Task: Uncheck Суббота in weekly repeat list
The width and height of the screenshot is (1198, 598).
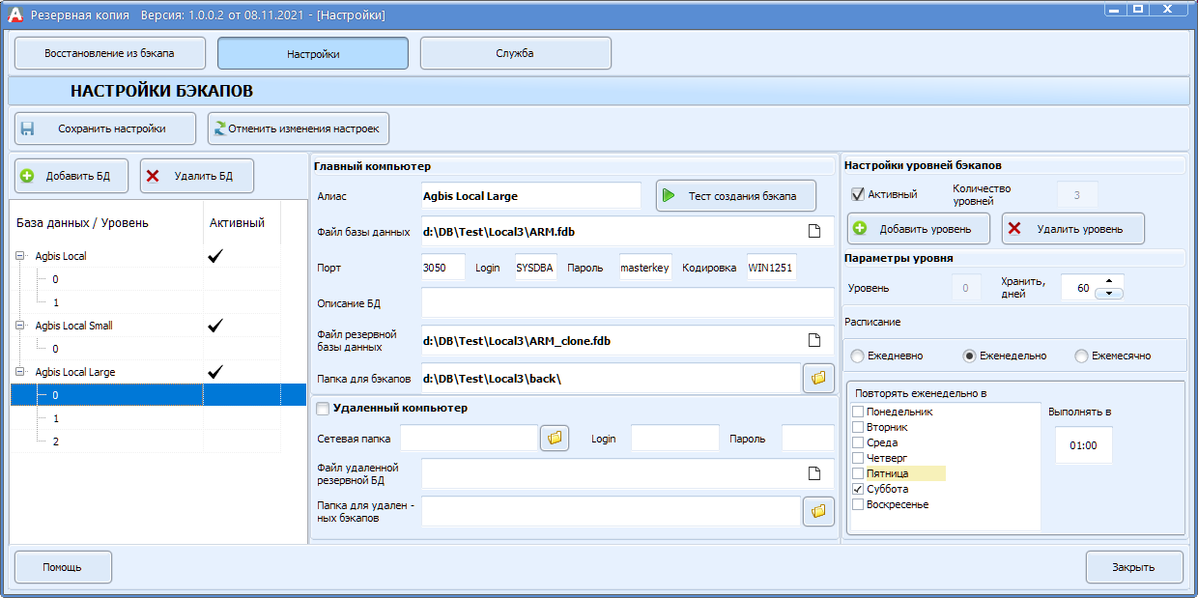Action: [x=857, y=489]
